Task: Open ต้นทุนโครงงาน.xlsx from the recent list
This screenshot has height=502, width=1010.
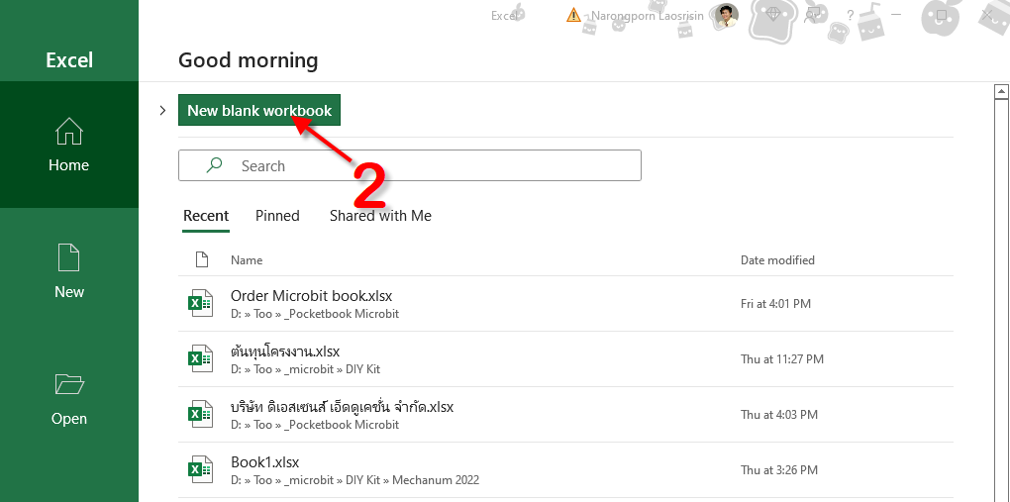Action: click(x=285, y=351)
